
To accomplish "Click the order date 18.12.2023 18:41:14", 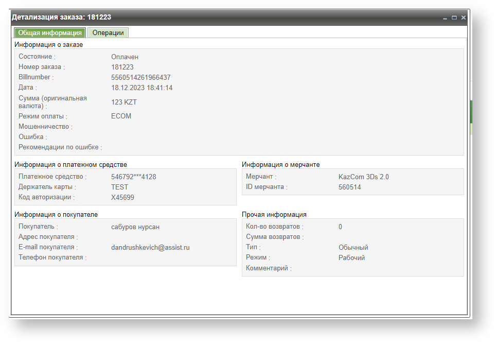I will coord(141,88).
